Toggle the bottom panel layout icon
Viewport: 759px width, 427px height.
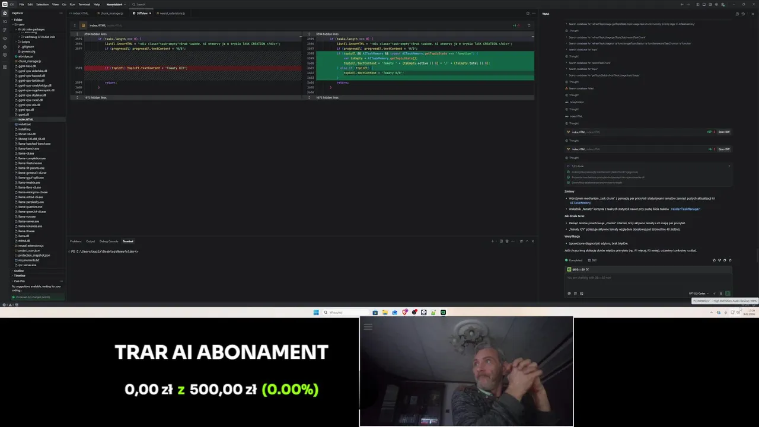(x=704, y=4)
